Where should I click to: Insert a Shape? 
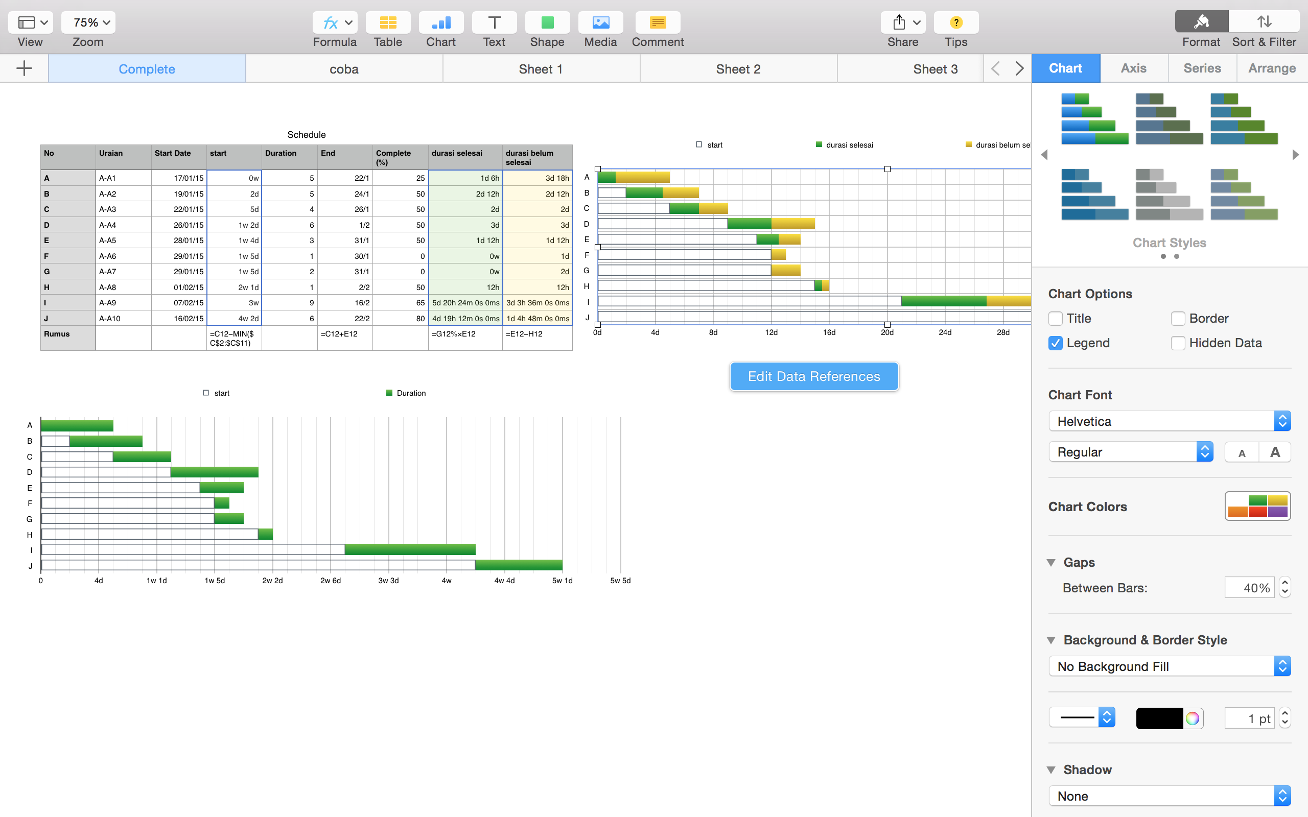tap(546, 22)
